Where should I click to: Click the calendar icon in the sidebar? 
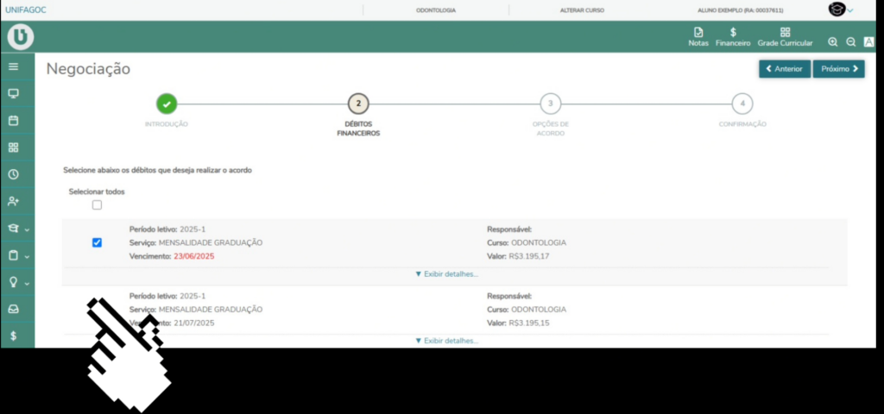pos(14,121)
